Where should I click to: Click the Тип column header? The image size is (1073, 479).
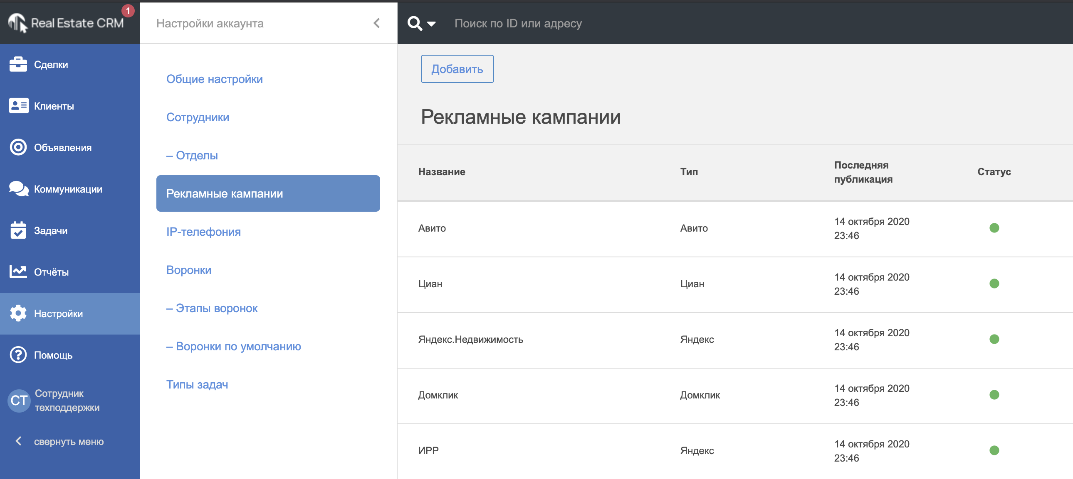689,172
